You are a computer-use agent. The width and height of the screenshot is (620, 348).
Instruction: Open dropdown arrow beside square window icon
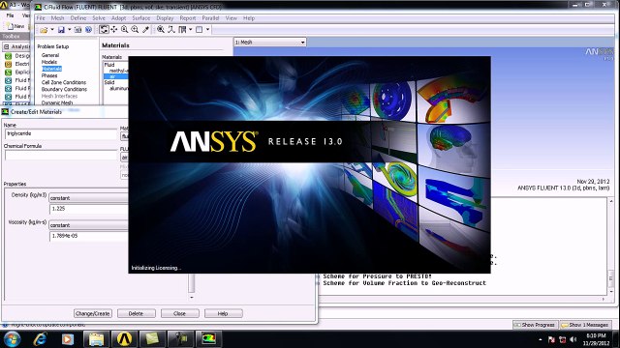coord(207,30)
